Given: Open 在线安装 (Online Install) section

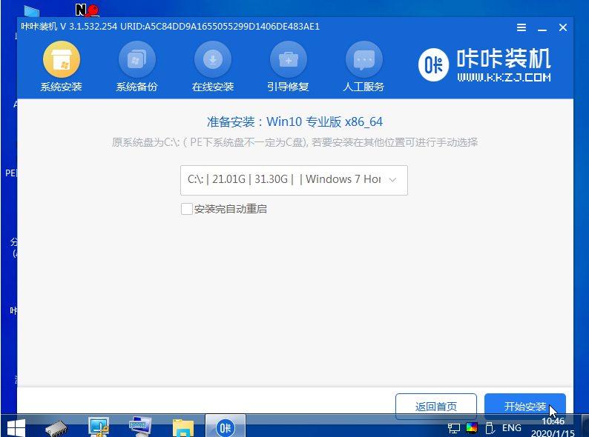Looking at the screenshot, I should 213,67.
